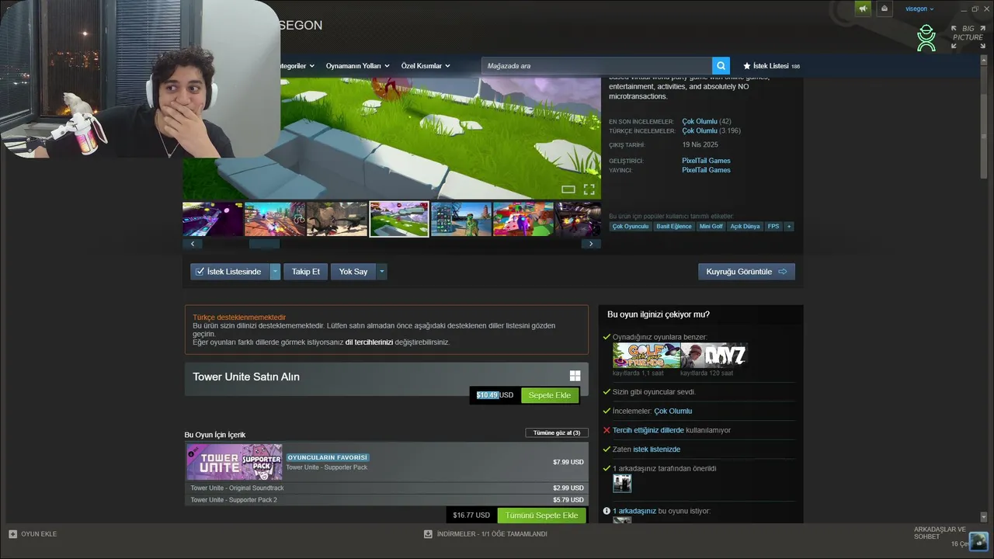Click the Mini Golf tag
The image size is (994, 559).
coord(711,227)
